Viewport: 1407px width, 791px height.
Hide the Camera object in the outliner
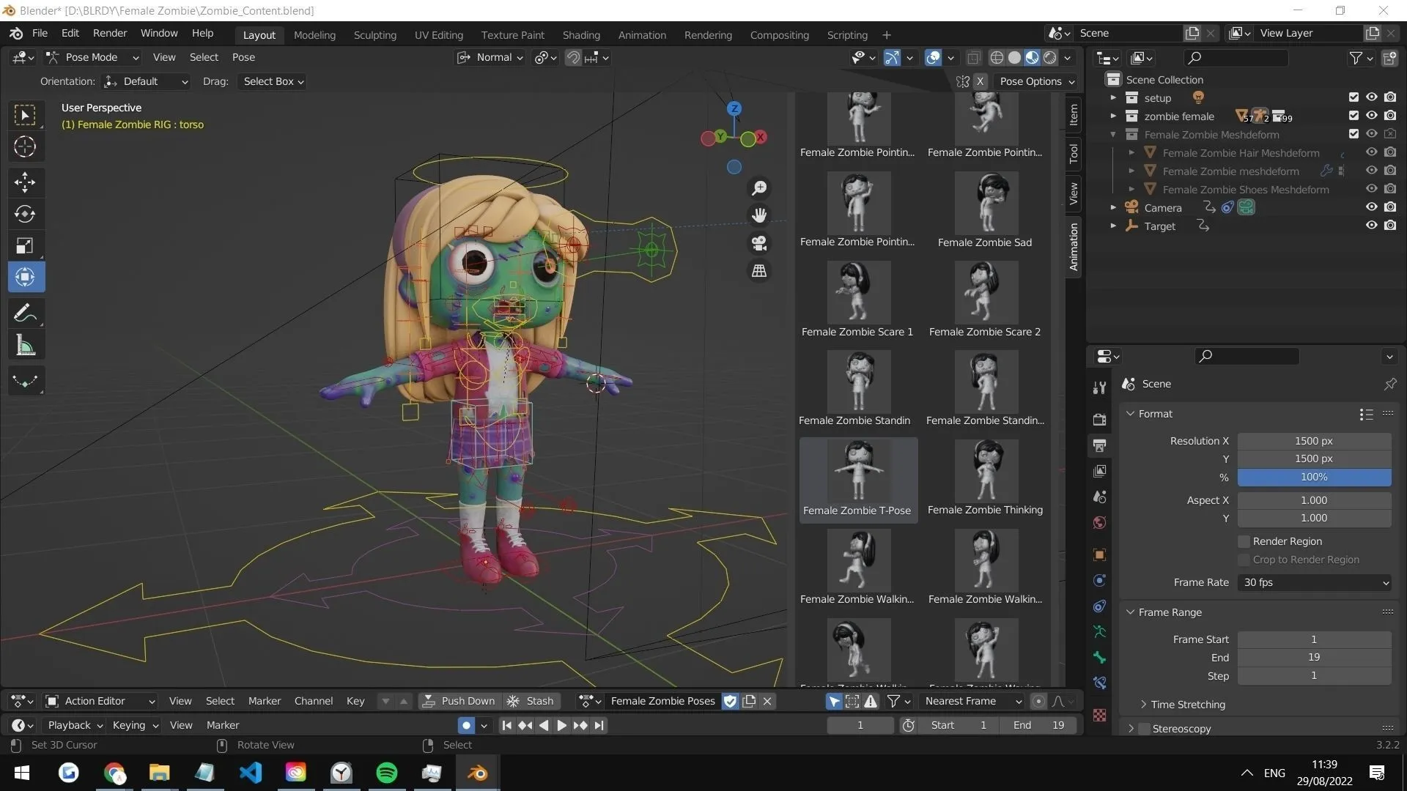click(x=1371, y=207)
